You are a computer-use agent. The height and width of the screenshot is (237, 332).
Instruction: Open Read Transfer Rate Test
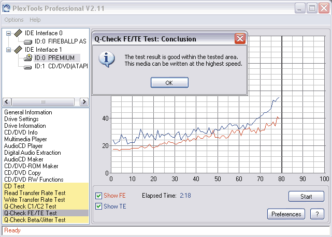46,193
